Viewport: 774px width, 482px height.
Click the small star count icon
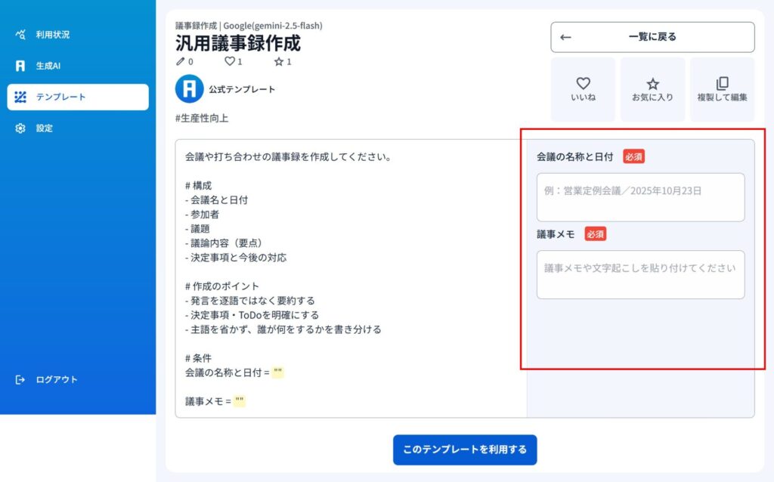[278, 61]
